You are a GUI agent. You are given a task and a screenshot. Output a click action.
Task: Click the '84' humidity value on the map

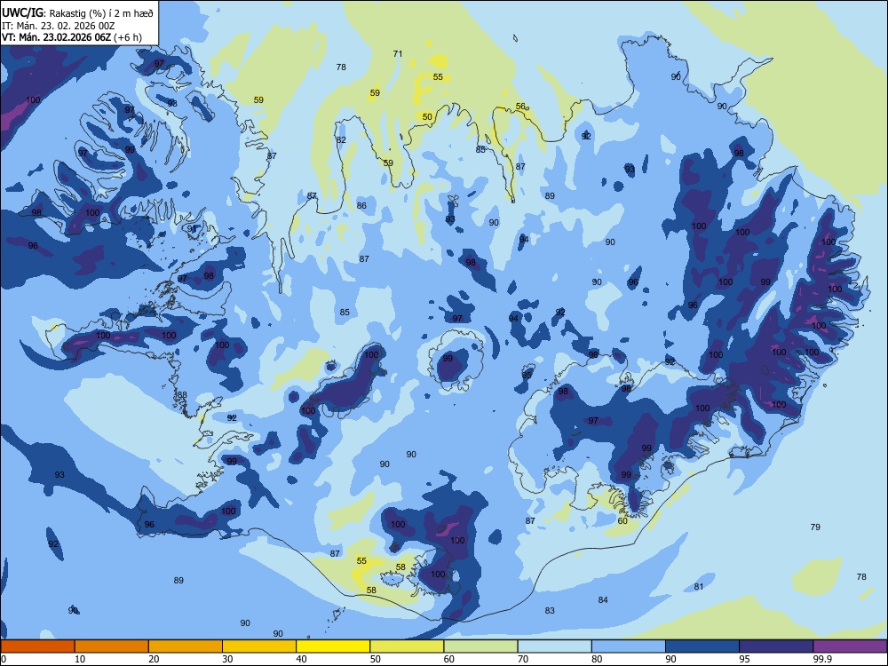(x=603, y=599)
